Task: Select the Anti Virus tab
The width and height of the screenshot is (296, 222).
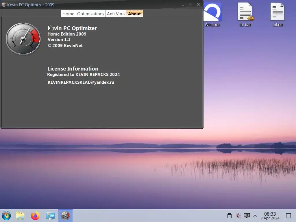Action: [x=116, y=14]
